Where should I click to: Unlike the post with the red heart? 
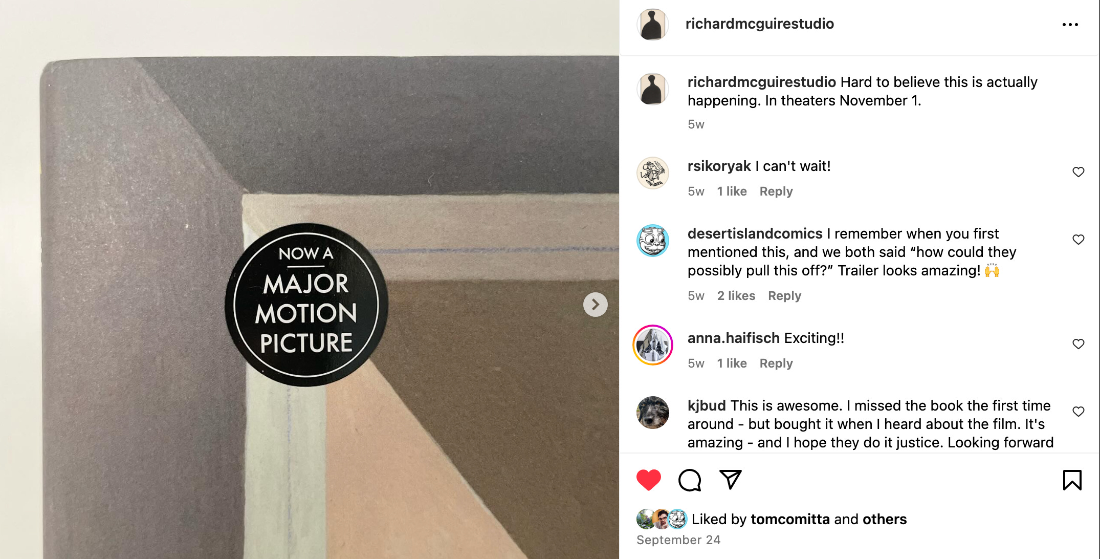coord(648,480)
